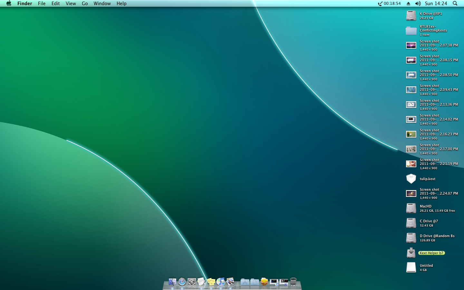Select the MacHD drive icon
This screenshot has height=290, width=464.
tap(411, 208)
